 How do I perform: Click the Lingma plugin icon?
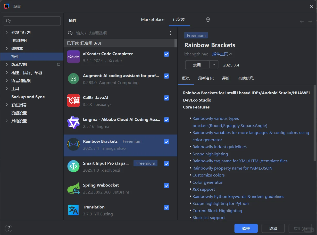[x=73, y=122]
